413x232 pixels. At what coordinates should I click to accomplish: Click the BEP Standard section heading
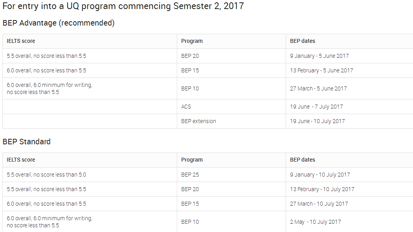[x=27, y=142]
